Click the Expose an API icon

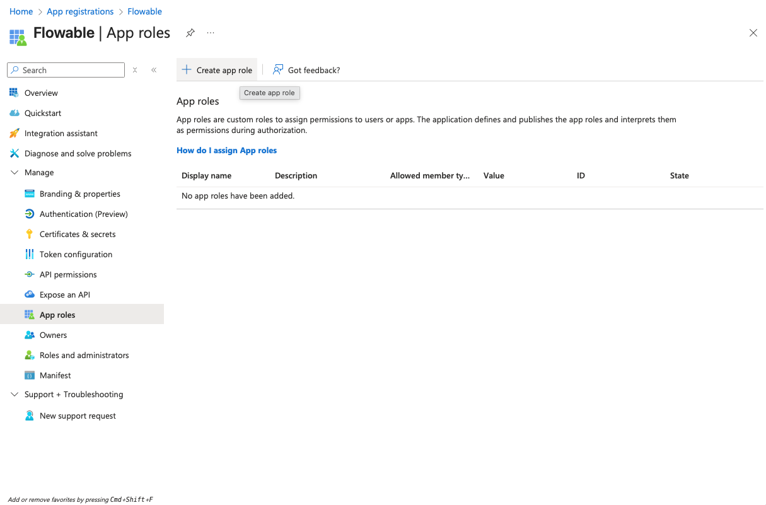click(29, 294)
